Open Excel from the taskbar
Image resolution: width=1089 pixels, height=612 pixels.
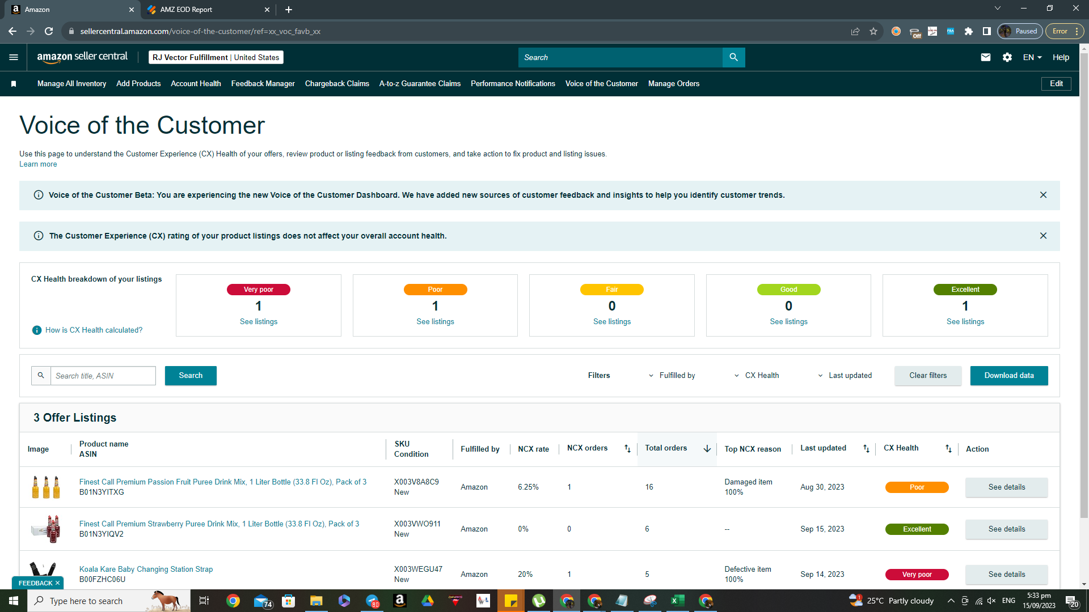point(677,601)
